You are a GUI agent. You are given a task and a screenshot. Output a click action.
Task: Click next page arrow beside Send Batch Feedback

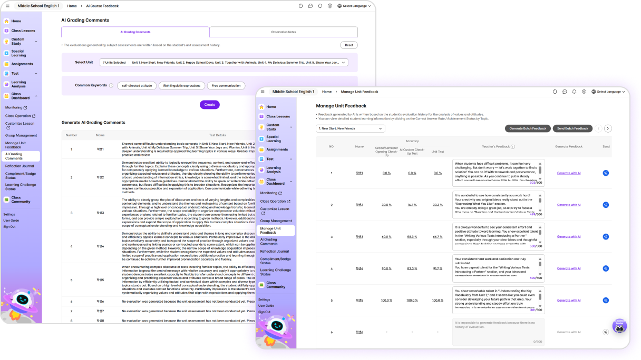(608, 128)
